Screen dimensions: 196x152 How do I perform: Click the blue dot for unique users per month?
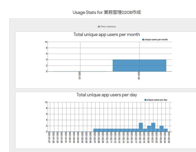143,40
